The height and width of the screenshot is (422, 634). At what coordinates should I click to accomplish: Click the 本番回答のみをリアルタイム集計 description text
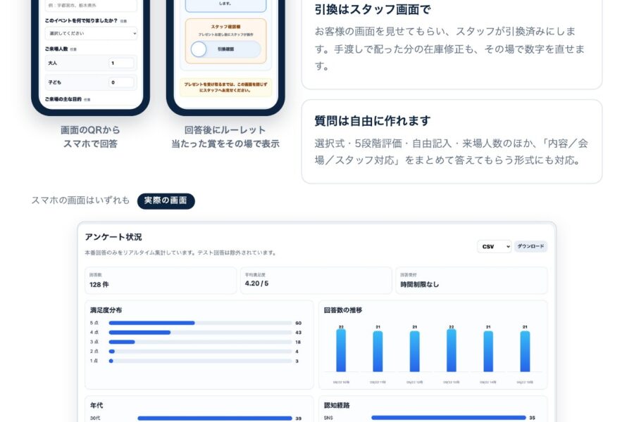point(181,252)
